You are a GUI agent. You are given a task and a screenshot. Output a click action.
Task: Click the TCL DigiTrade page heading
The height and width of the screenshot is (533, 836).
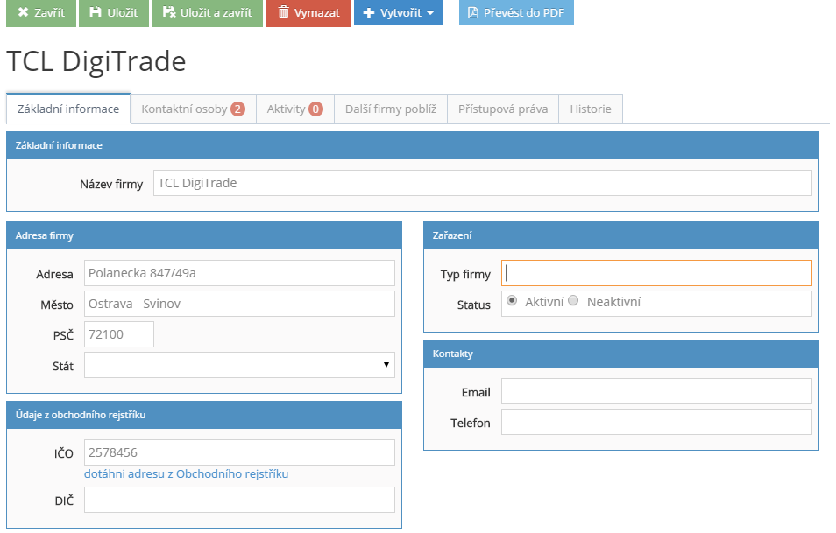(x=96, y=61)
